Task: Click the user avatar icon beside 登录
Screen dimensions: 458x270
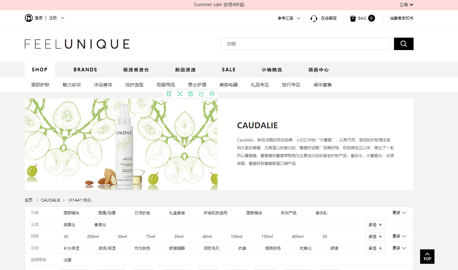Action: 29,18
